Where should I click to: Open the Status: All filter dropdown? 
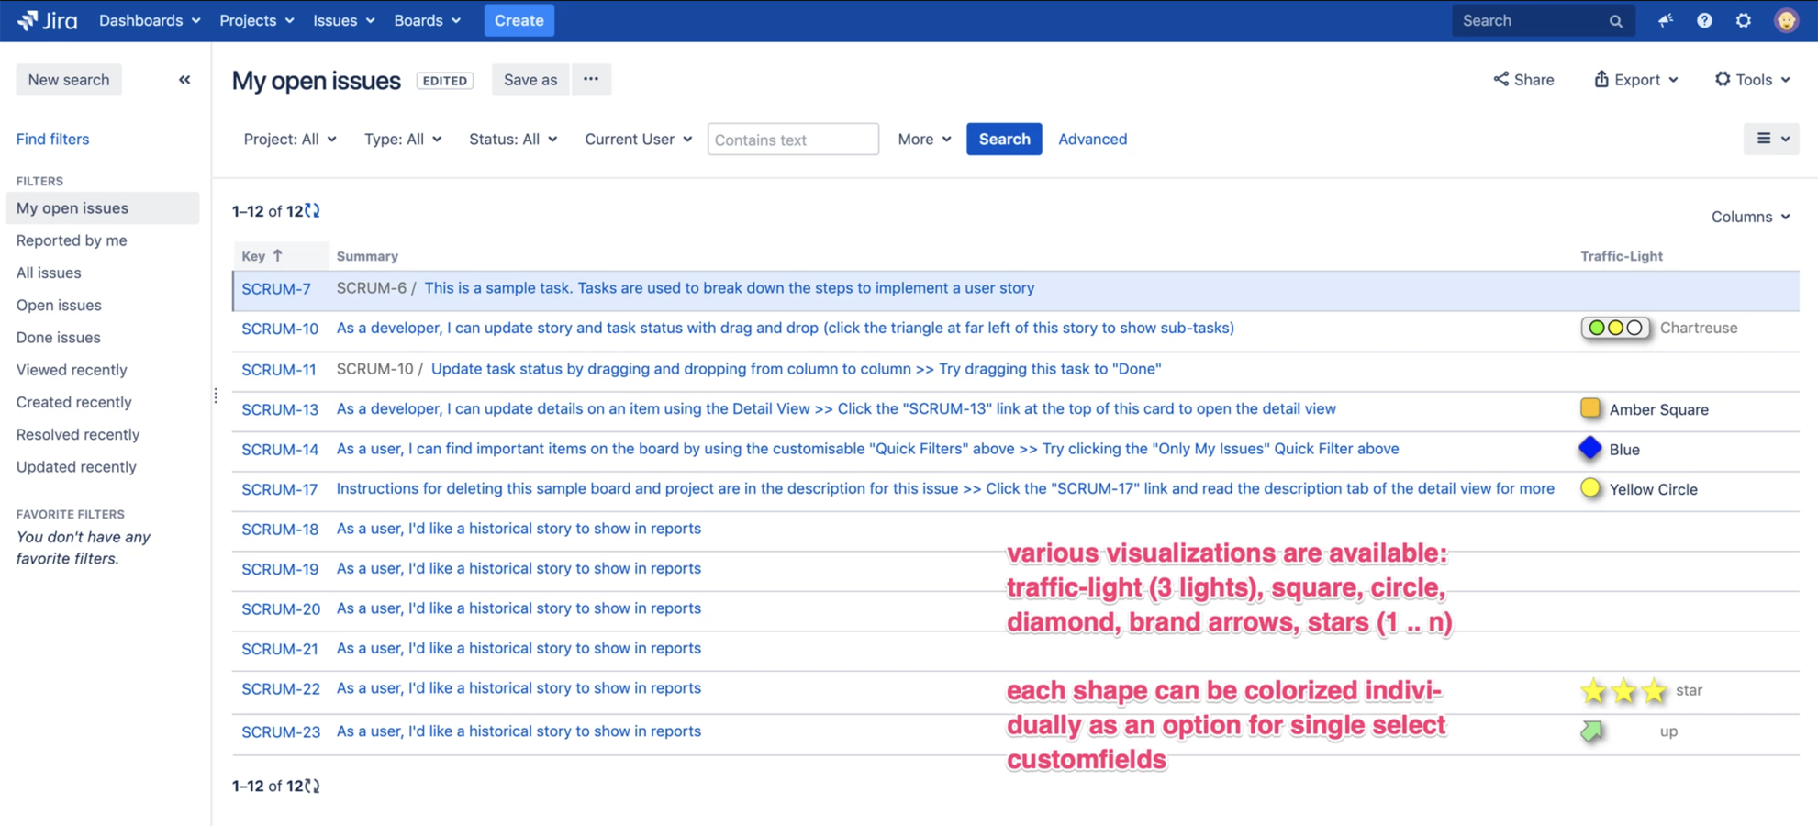513,139
